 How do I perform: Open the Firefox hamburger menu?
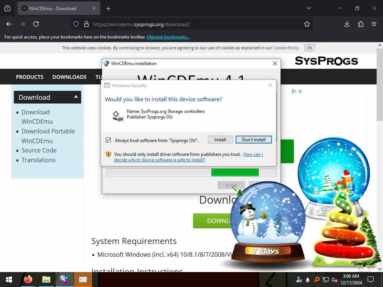(374, 24)
